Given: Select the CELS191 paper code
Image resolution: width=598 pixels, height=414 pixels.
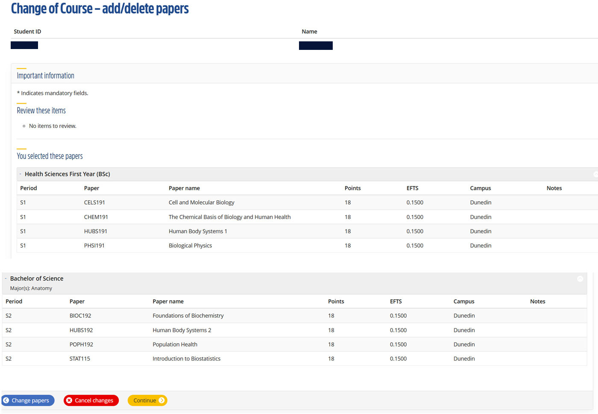Looking at the screenshot, I should pos(94,203).
